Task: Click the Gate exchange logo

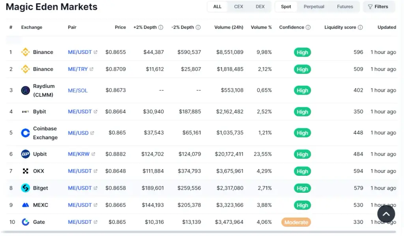Action: click(25, 222)
